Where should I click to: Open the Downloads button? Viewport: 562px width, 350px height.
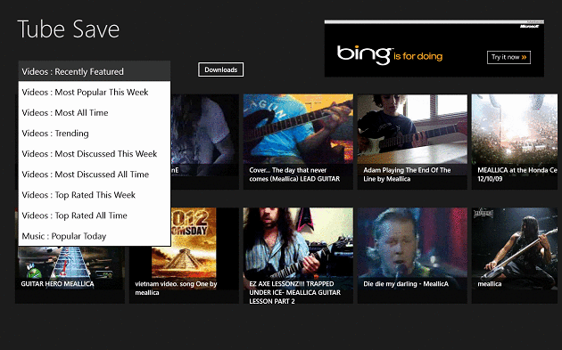pyautogui.click(x=221, y=69)
